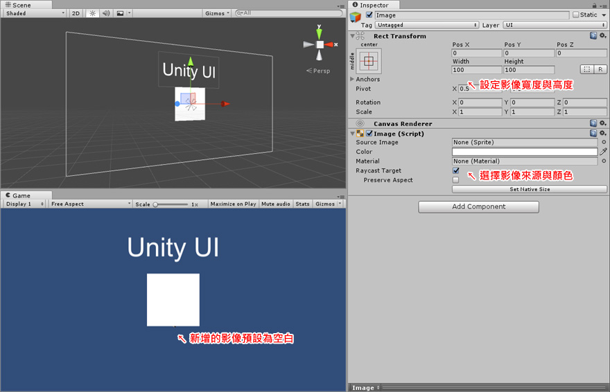610x392 pixels.
Task: Select the Scene tab
Action: (26, 5)
